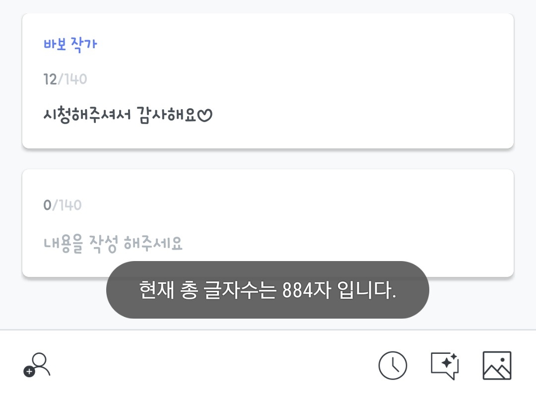Click the word "현재" in the toast
This screenshot has height=402, width=536.
[x=154, y=290]
